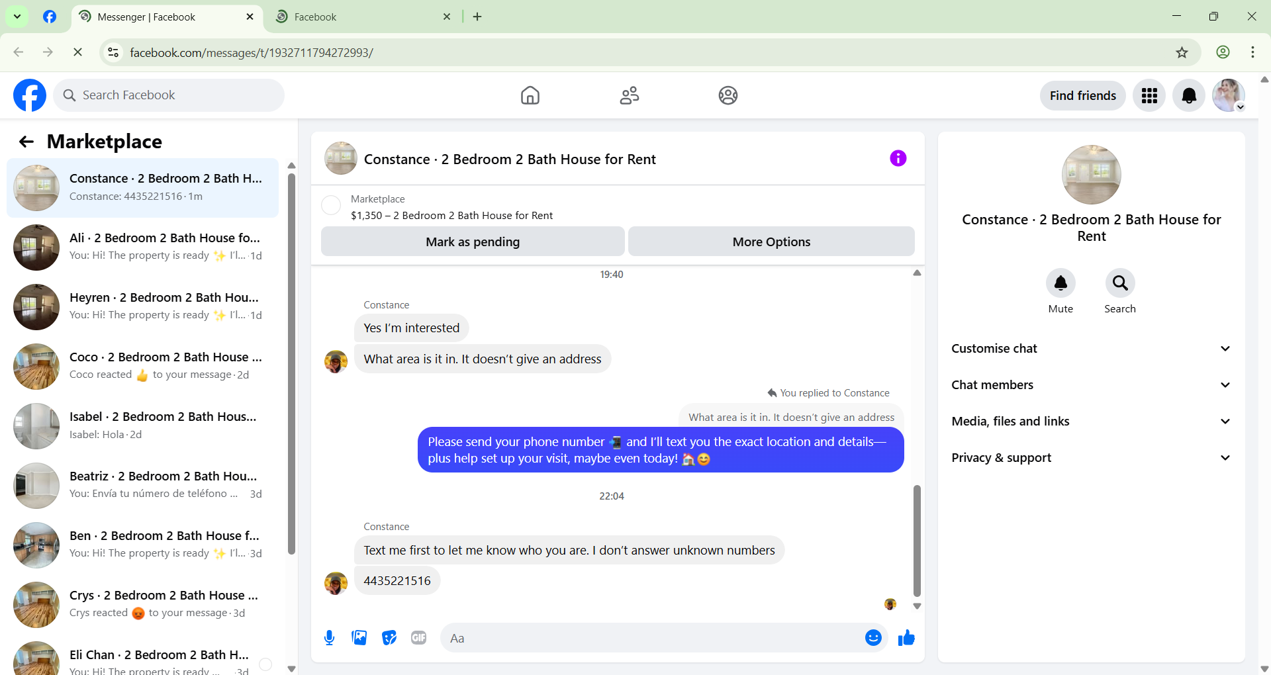This screenshot has height=675, width=1271.
Task: Open the Facebook home logo
Action: (30, 95)
